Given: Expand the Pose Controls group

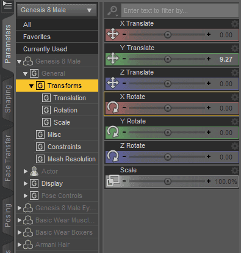Looking at the screenshot, I should point(26,196).
